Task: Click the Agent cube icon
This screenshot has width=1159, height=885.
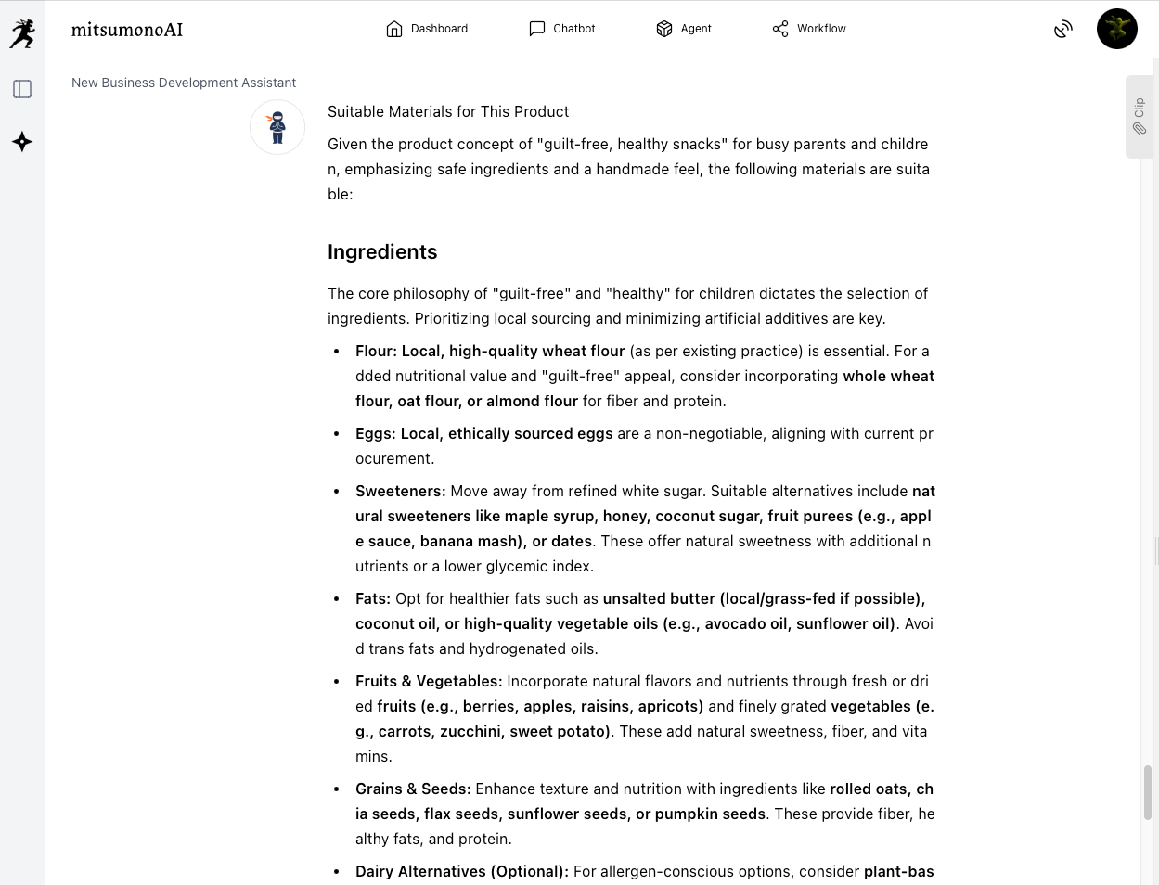Action: [x=663, y=29]
